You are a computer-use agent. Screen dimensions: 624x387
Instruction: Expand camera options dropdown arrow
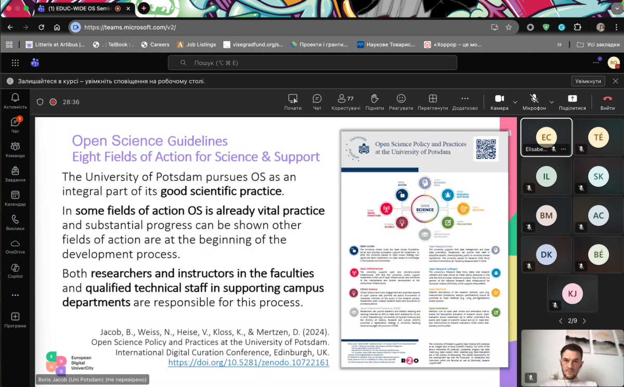click(x=515, y=102)
